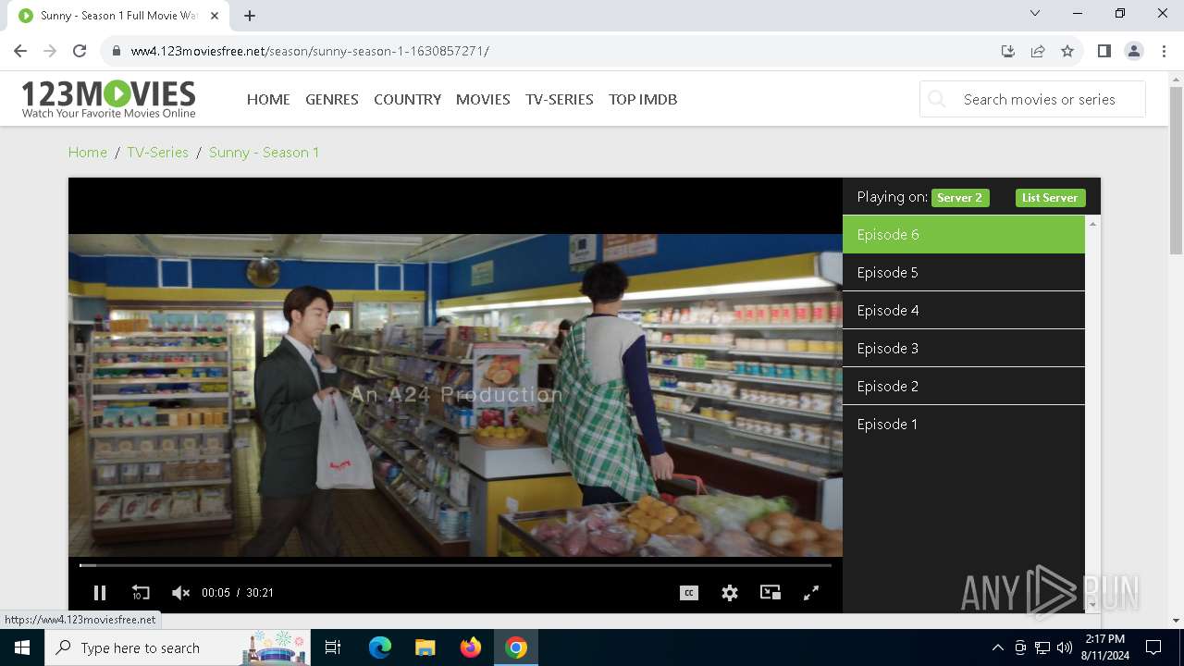Viewport: 1184px width, 666px height.
Task: Open the List Server button
Action: [x=1050, y=198]
